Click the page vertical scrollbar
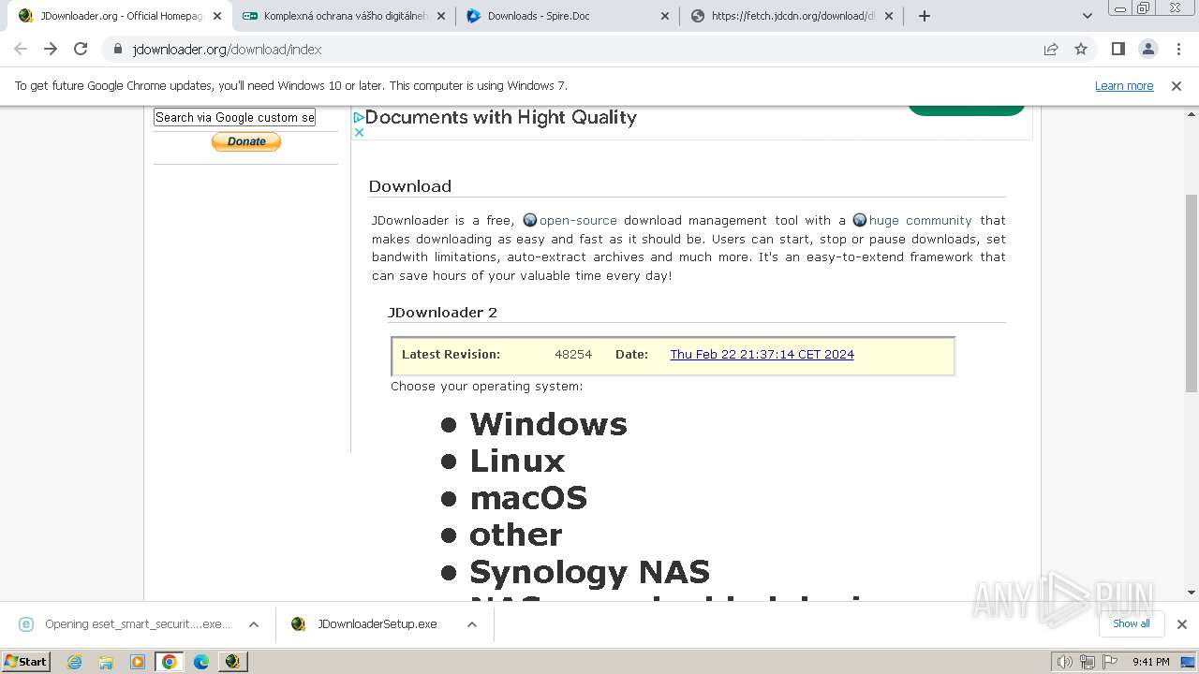The image size is (1199, 674). point(1192,292)
